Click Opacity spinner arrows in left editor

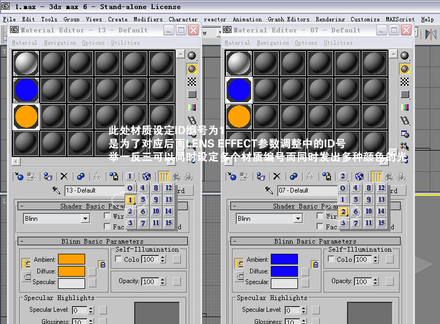[x=163, y=281]
